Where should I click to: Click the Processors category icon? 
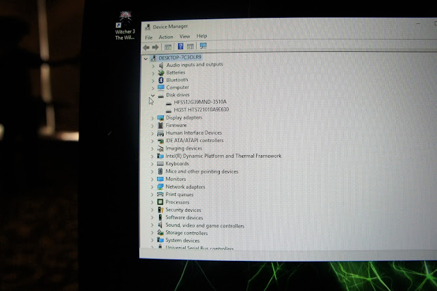click(x=160, y=202)
